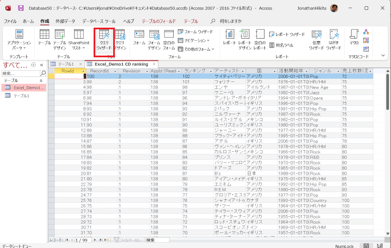Click the record number box 1 / 99

[x=83, y=240]
